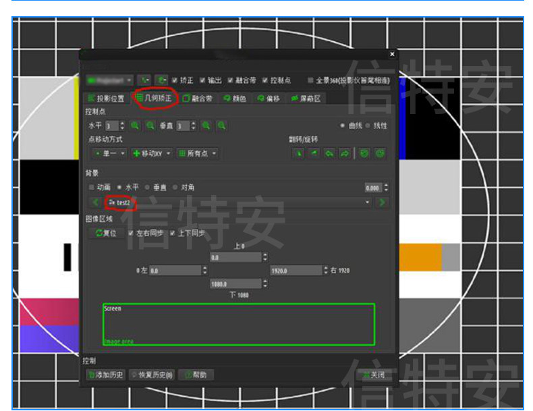Viewport: 533px width, 411px height.
Task: Open the second icon dropdown before 矫正 checkbox
Action: (161, 80)
